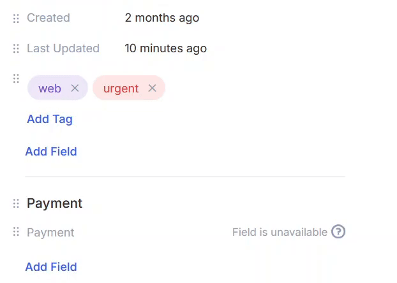
Task: Click the drag handle beside the Payment section heading
Action: pos(17,203)
